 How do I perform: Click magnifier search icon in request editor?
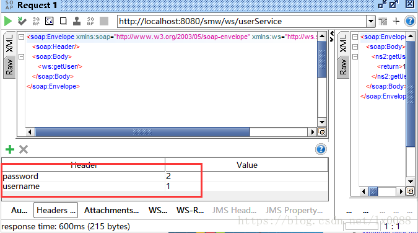322,132
